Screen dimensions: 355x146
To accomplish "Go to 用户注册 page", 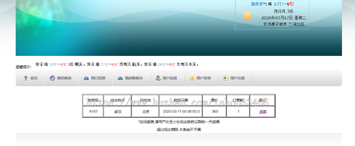I will tap(237, 78).
